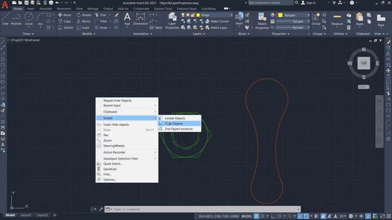Expand the Draw panel
Screen dimensions: 392x220
pyautogui.click(x=28, y=34)
